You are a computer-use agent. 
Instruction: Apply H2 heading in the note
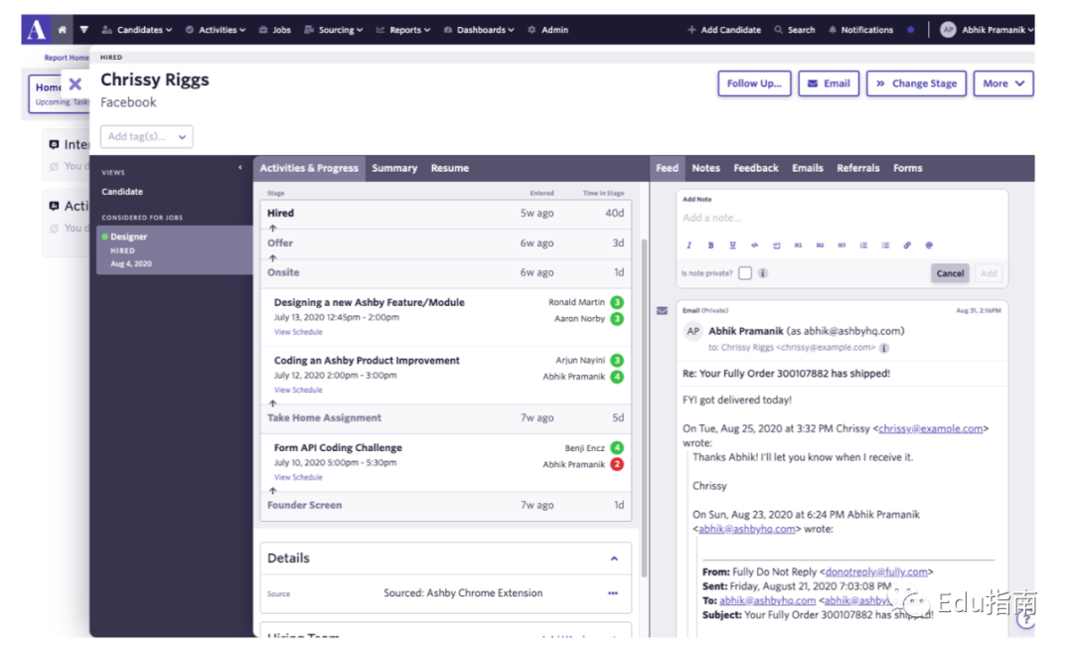[820, 244]
